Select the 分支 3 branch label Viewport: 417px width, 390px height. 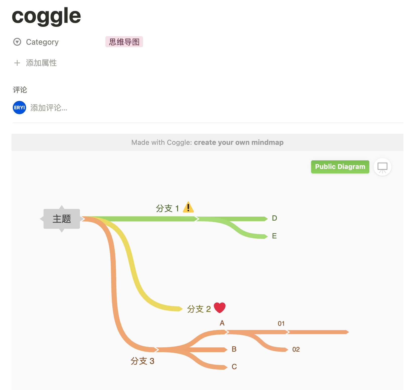coord(142,361)
